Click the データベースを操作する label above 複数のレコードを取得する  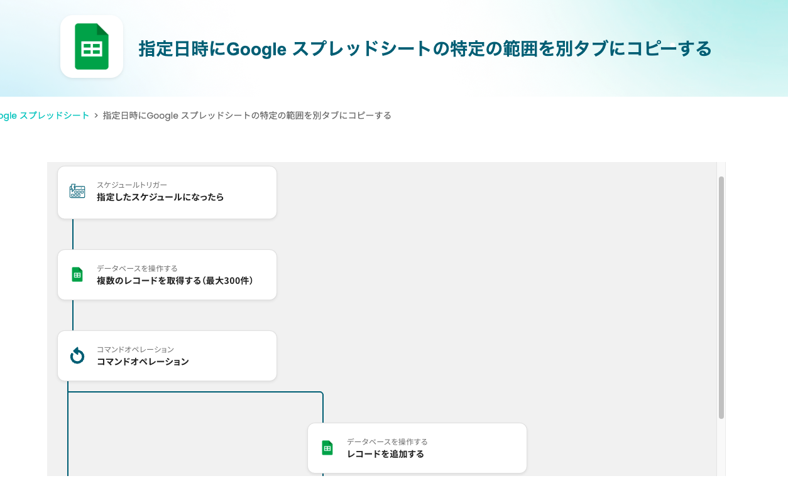pyautogui.click(x=137, y=269)
